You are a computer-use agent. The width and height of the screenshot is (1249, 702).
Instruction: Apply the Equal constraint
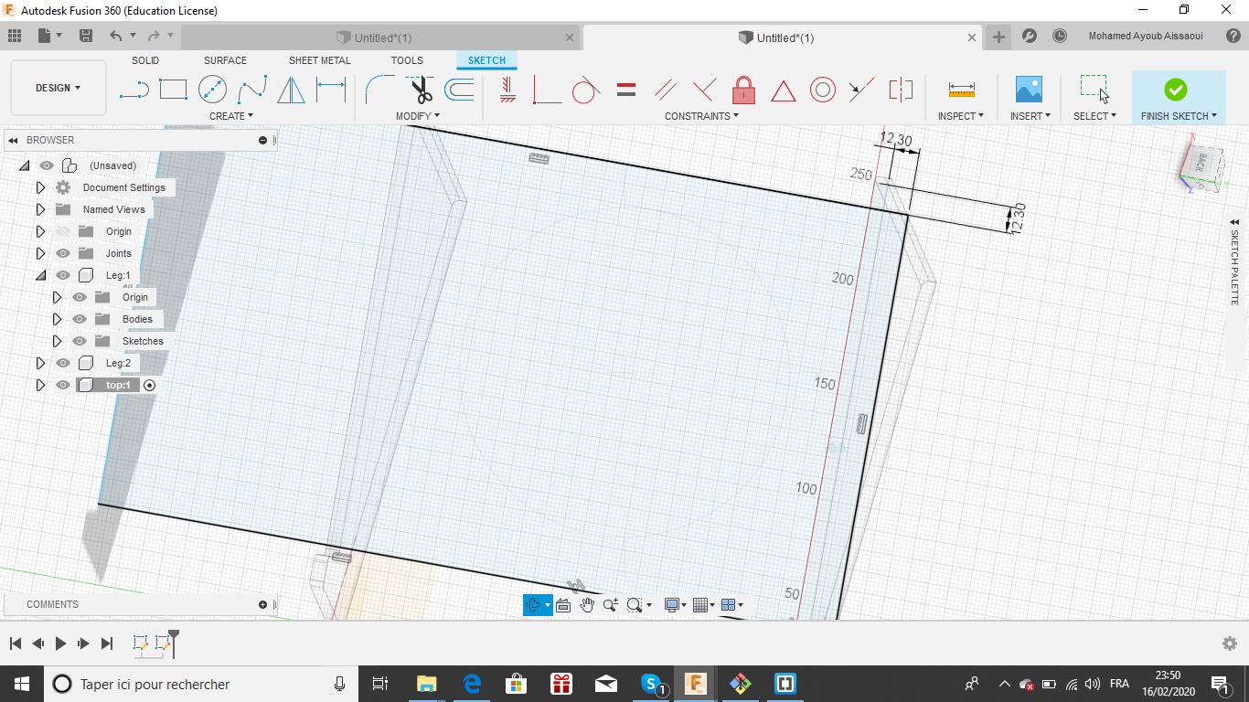pyautogui.click(x=626, y=90)
